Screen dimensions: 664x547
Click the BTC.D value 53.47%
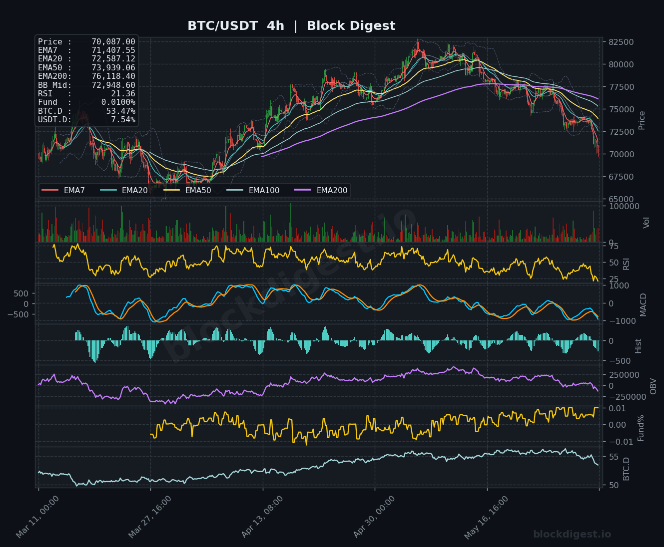click(x=120, y=111)
